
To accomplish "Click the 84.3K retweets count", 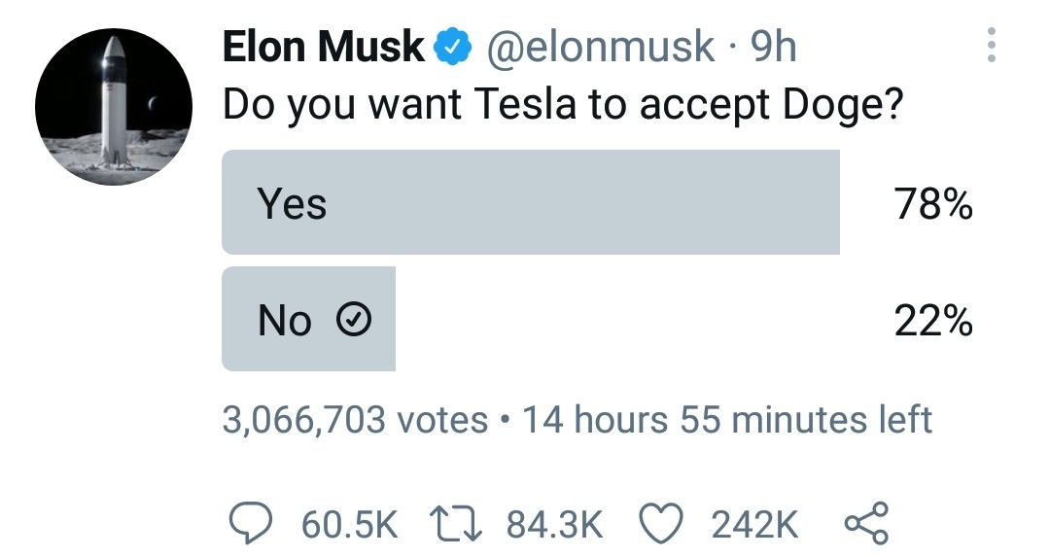I will pyautogui.click(x=554, y=524).
